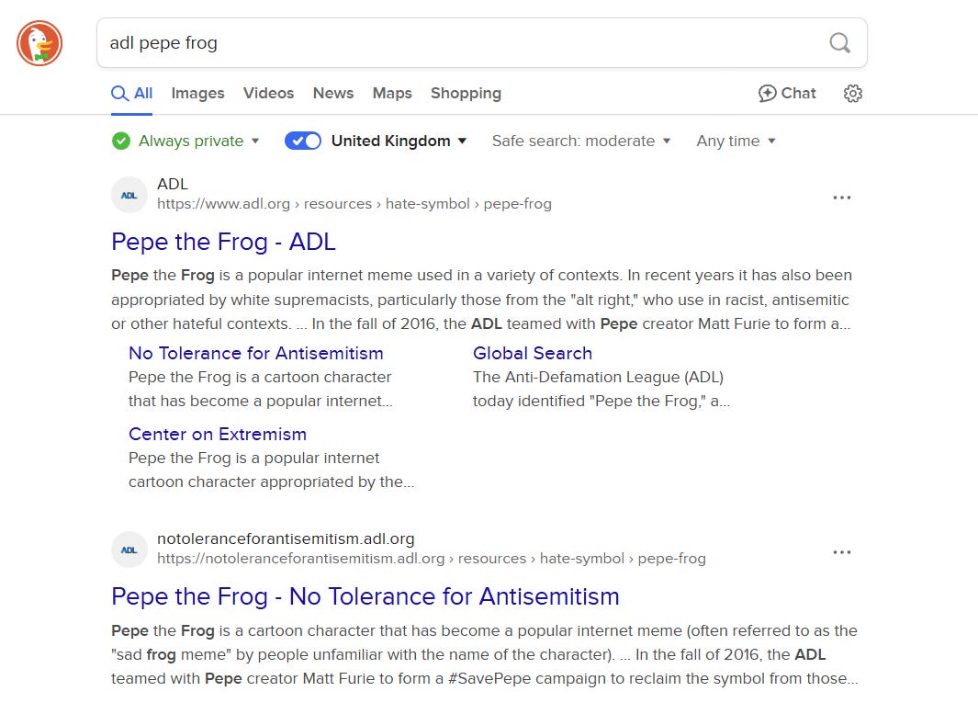Viewport: 978px width, 714px height.
Task: Expand the Any time filter dropdown
Action: point(736,141)
